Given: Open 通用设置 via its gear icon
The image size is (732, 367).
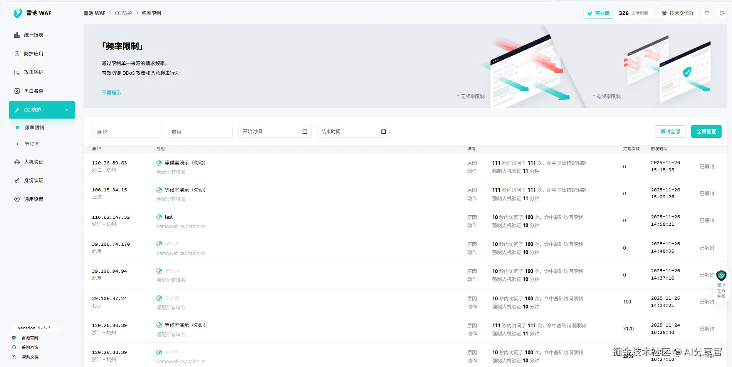Looking at the screenshot, I should click(17, 199).
